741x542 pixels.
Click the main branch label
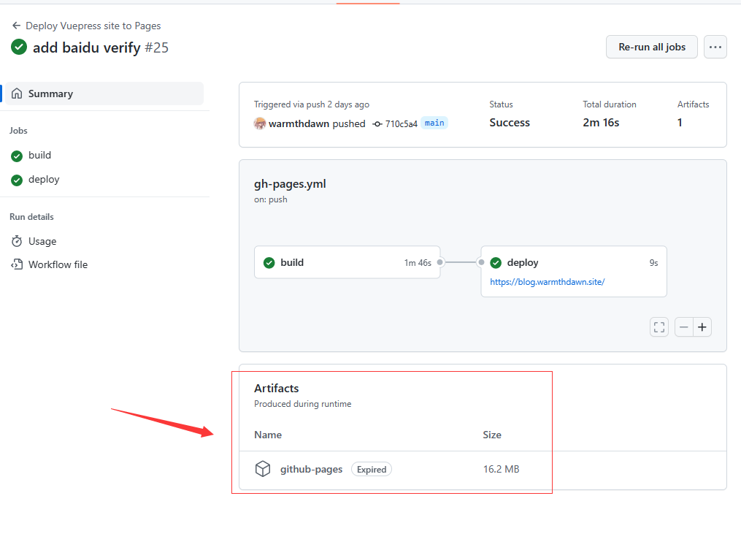coord(434,123)
